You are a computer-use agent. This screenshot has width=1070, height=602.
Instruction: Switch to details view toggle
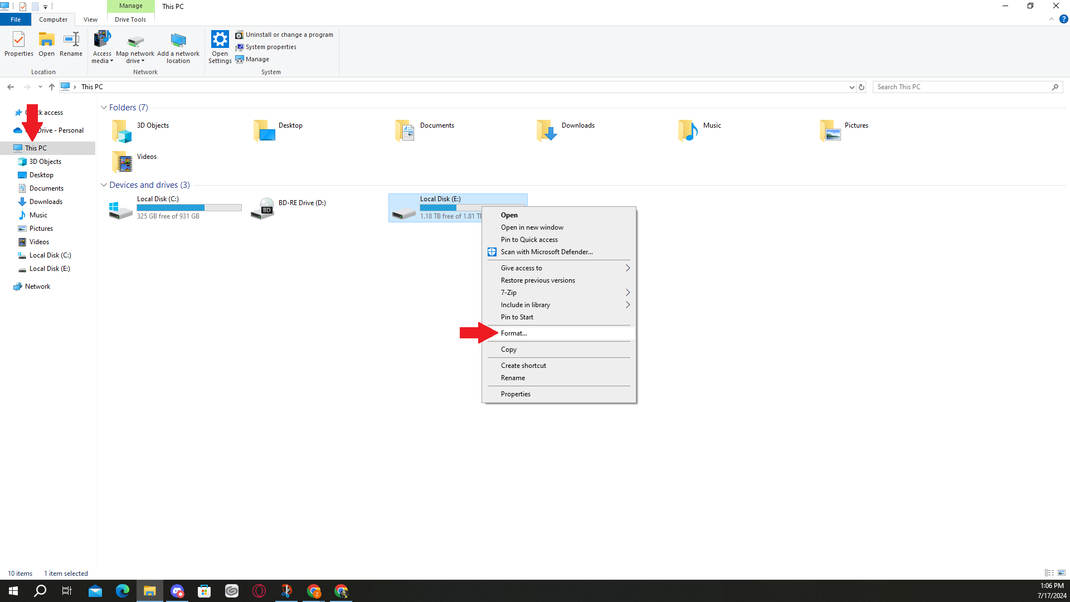click(1049, 573)
